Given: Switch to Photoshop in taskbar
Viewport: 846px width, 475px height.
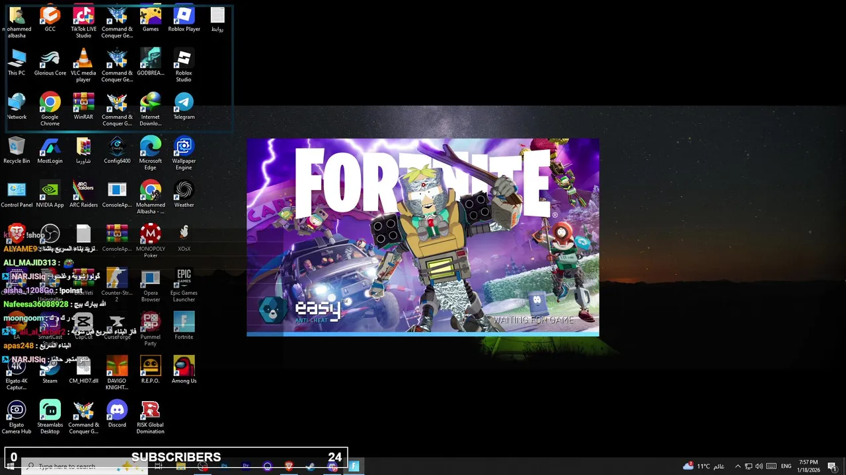Looking at the screenshot, I should 224,466.
